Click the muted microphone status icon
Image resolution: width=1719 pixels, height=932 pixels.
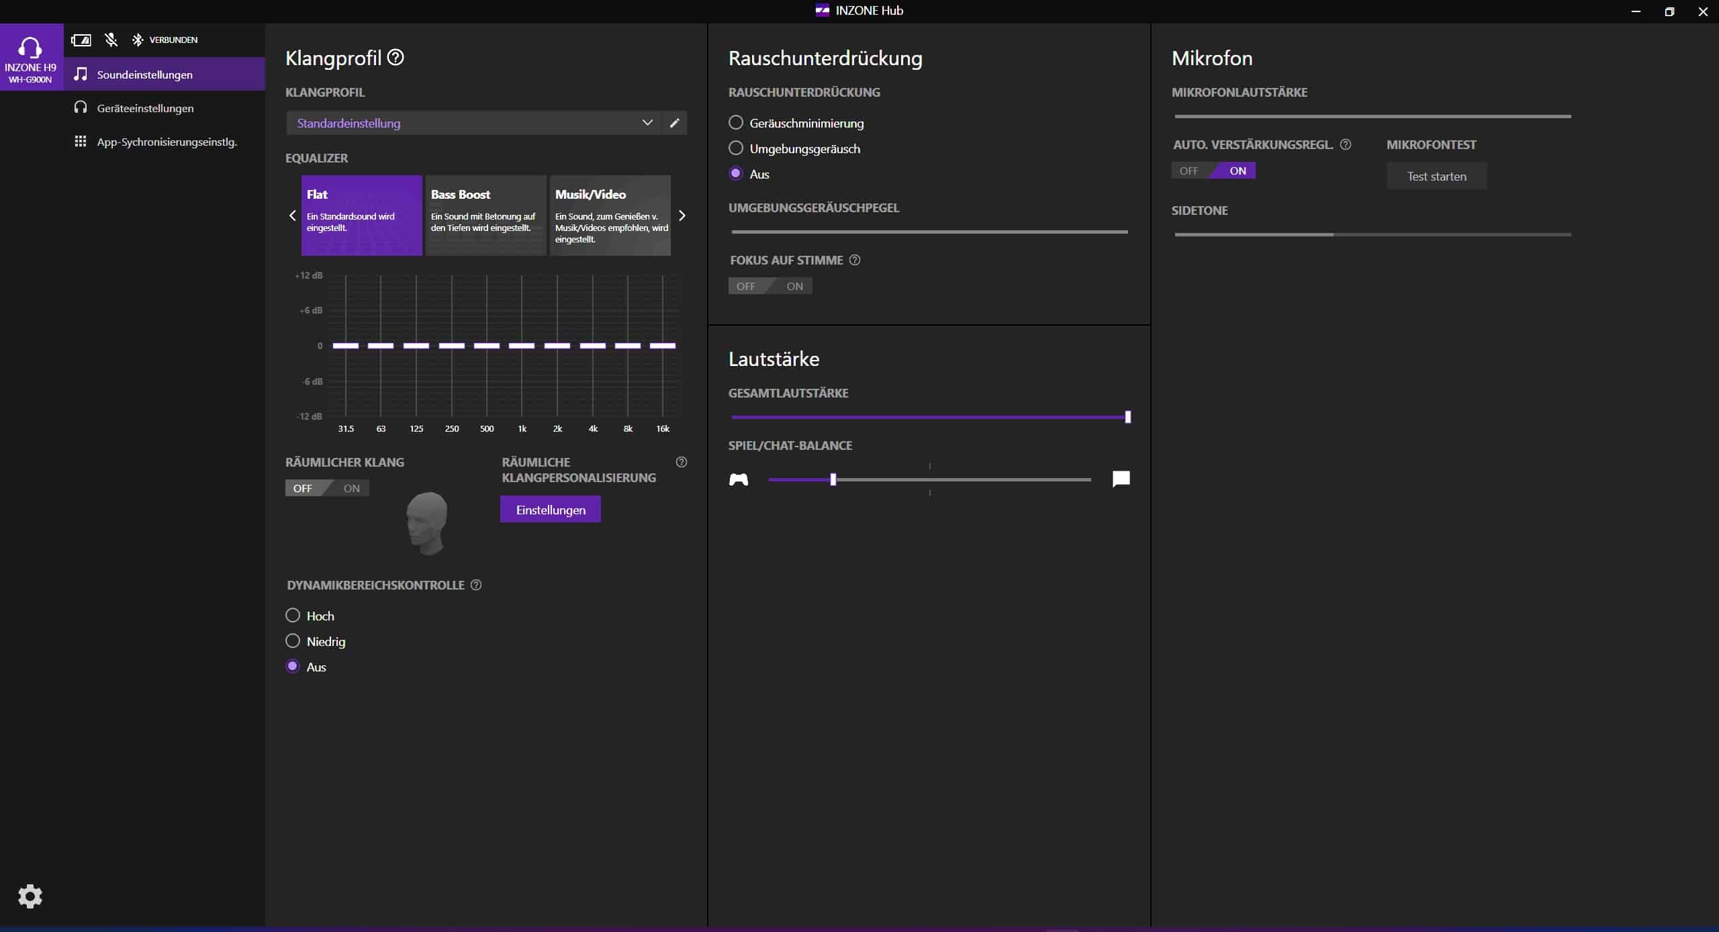(111, 40)
